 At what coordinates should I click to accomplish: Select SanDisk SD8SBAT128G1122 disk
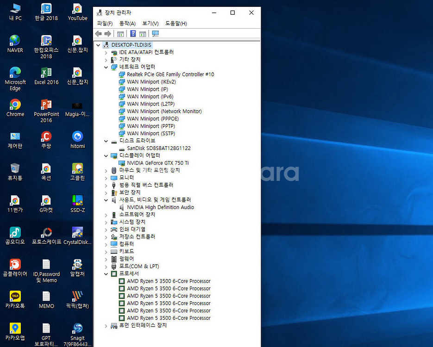pyautogui.click(x=158, y=148)
